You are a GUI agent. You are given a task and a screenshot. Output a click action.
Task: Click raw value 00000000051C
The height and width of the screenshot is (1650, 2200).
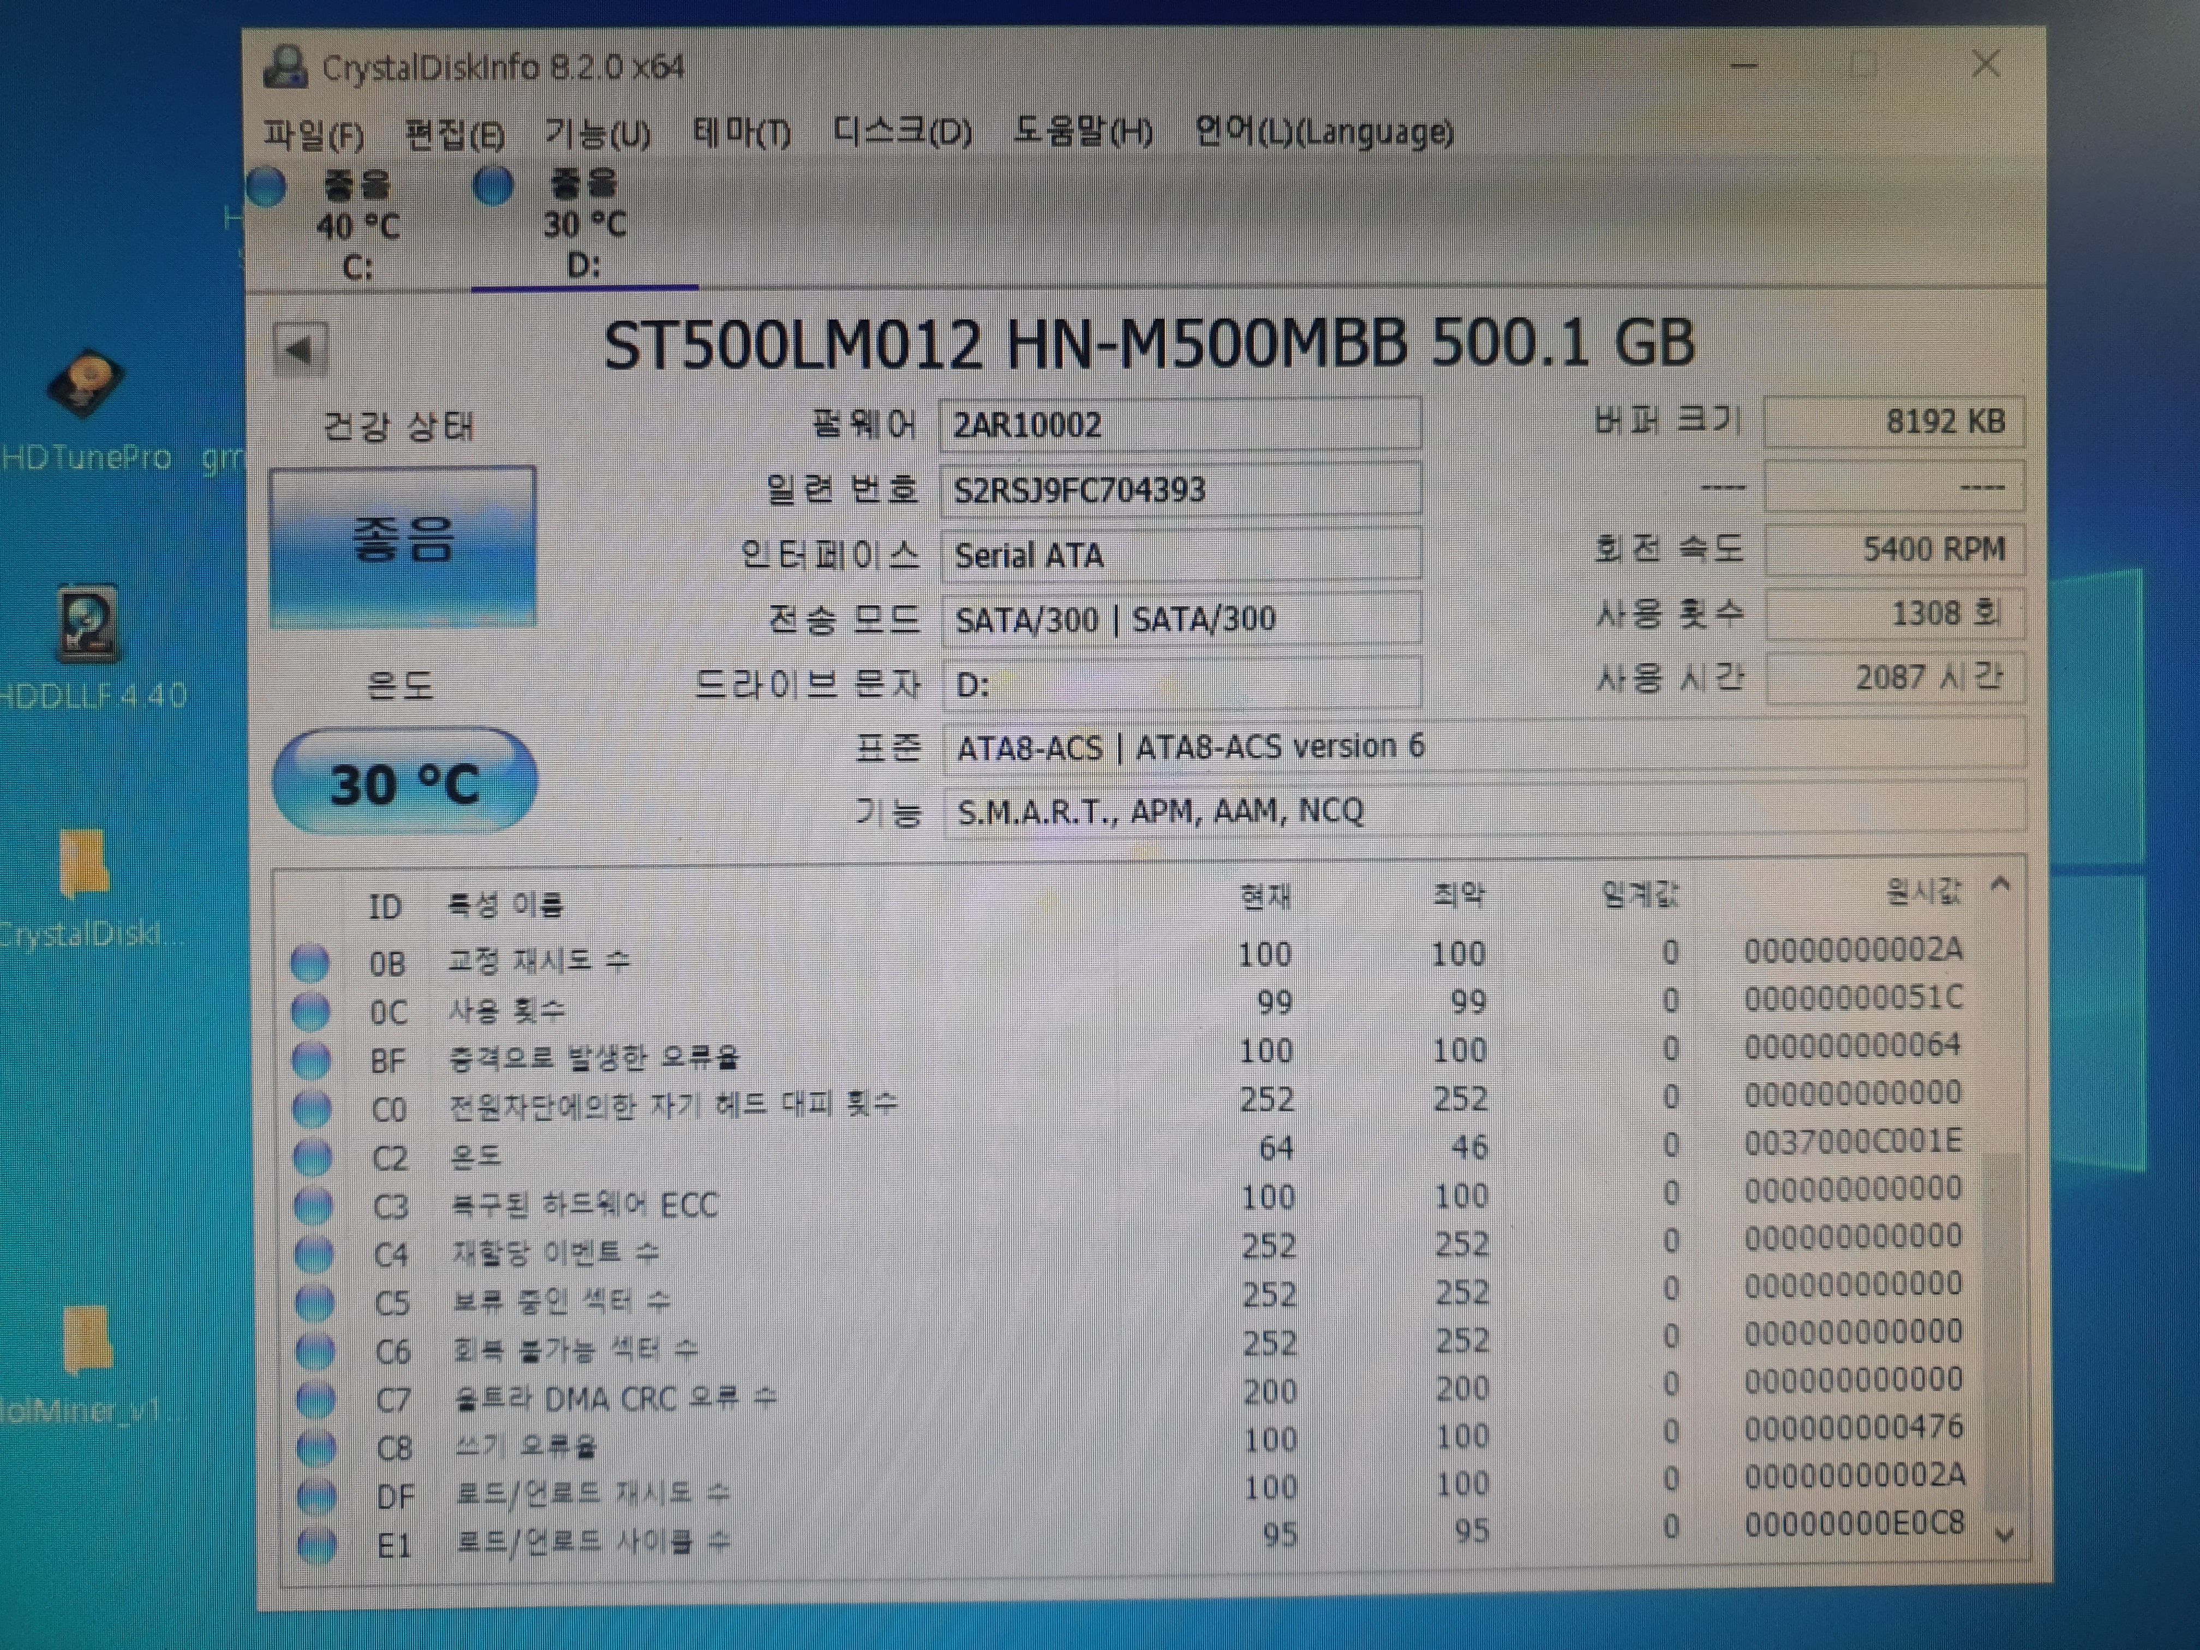click(x=1853, y=997)
